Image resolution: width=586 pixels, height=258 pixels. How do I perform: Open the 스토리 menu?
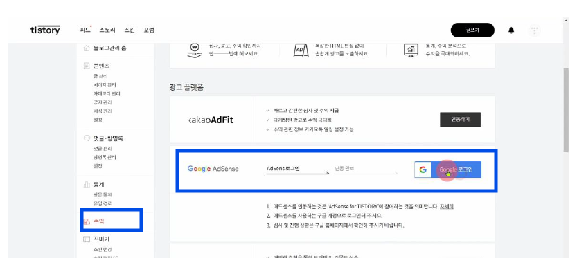click(x=107, y=30)
